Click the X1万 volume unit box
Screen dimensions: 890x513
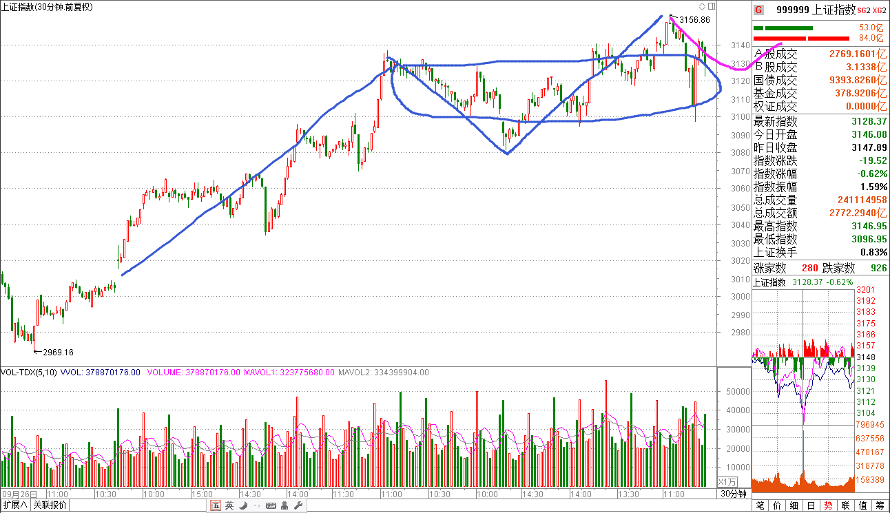point(727,481)
